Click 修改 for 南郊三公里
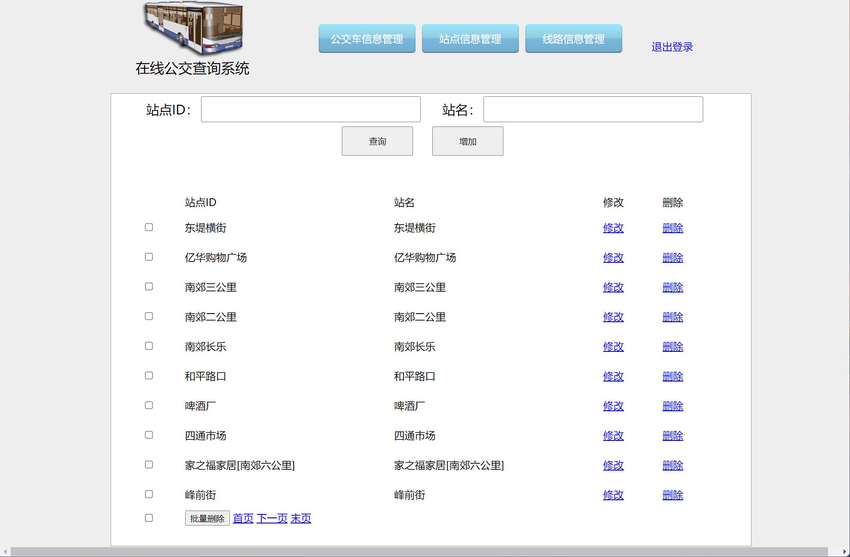Screen dimensions: 850x557 (x=613, y=287)
